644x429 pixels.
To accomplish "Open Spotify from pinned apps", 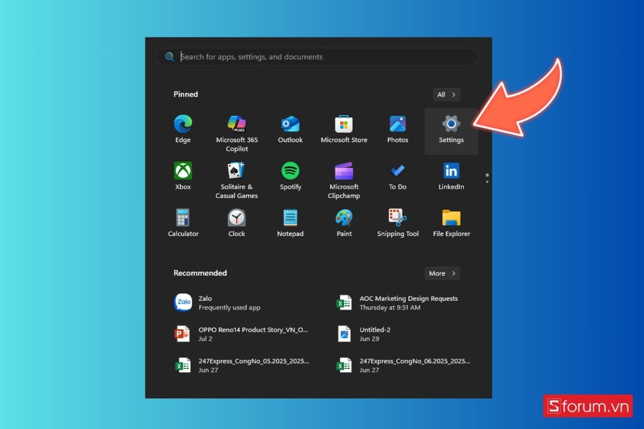I will pyautogui.click(x=290, y=177).
